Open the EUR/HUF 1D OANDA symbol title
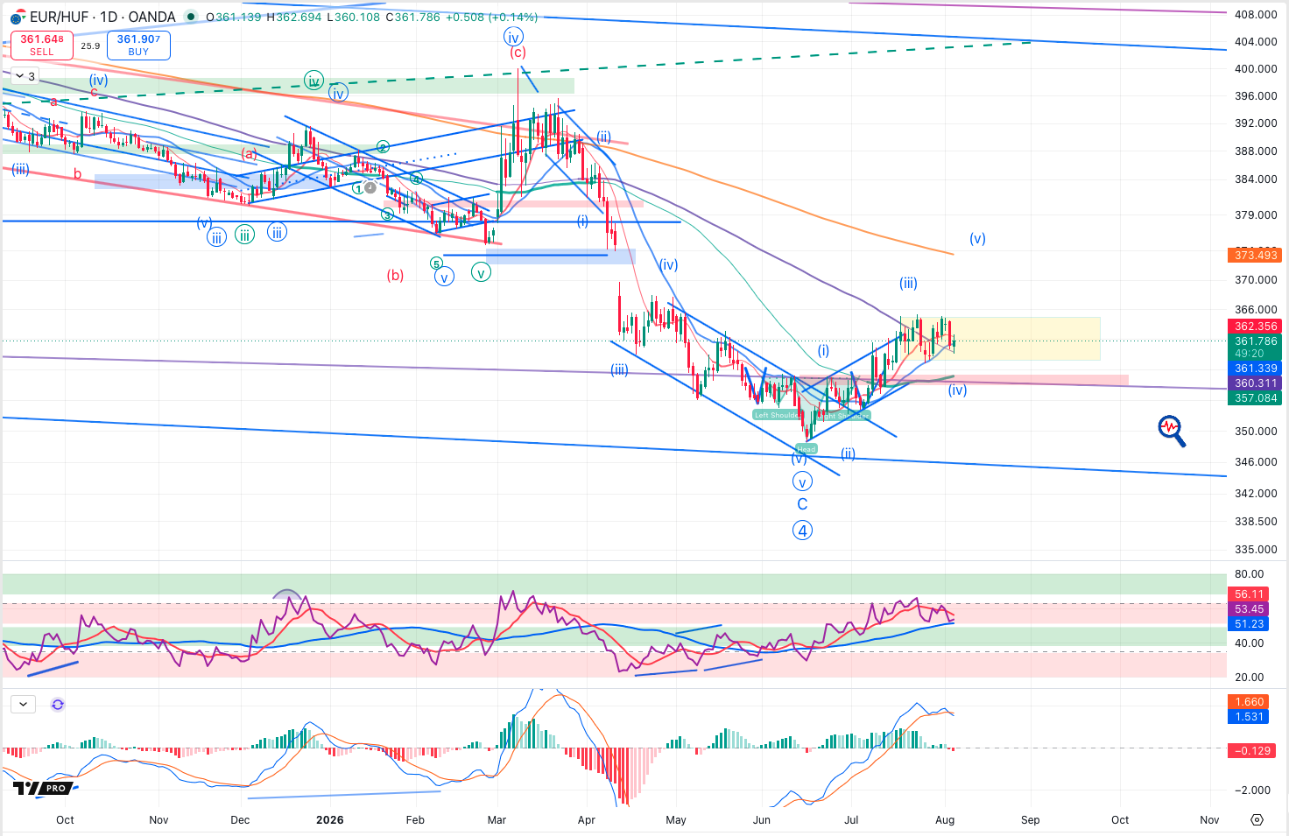1289x836 pixels. pyautogui.click(x=102, y=17)
